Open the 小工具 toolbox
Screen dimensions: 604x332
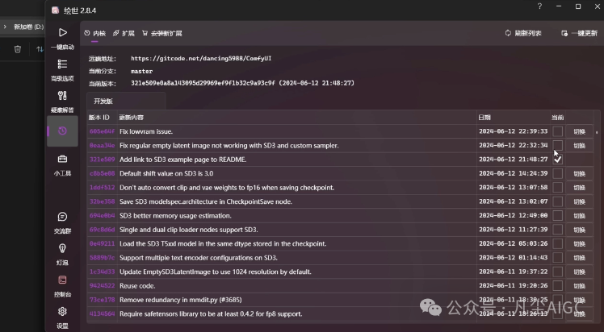[x=62, y=160]
